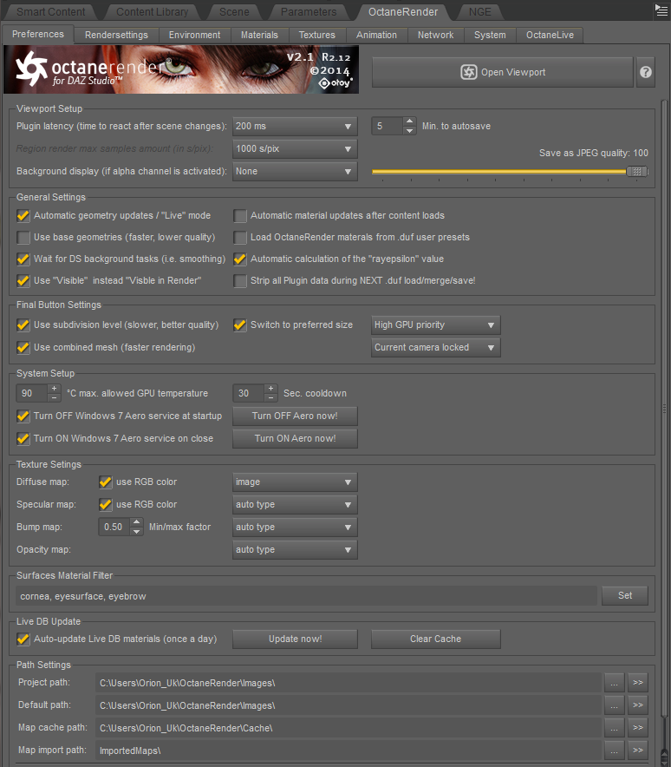Screen dimensions: 671x767
Task: Open High GPU priority dropdown
Action: tap(435, 324)
